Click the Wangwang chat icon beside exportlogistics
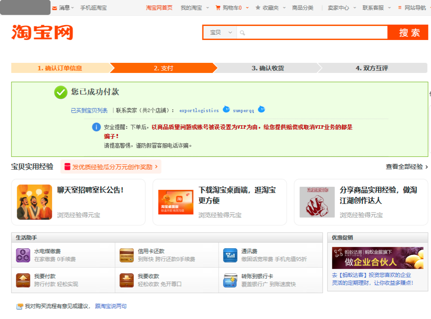Screen dimensions: 431x319 (226, 109)
